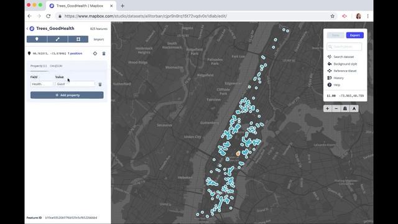Screen dimensions: 398x224
Task: Open the Chrome profile avatar
Action: click(x=358, y=16)
